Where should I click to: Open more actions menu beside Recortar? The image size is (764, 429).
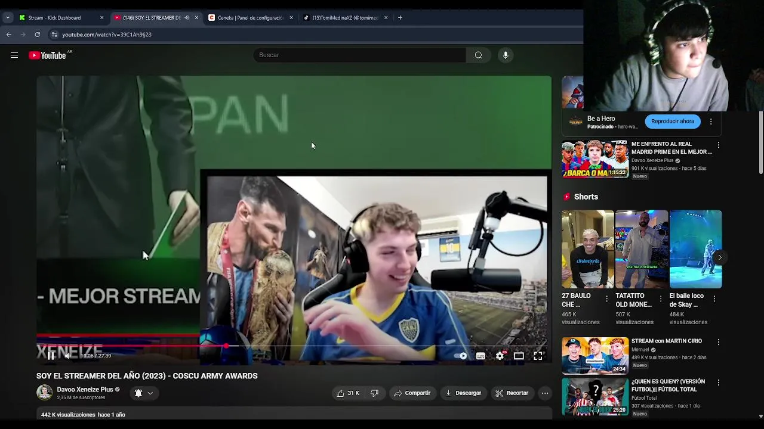tap(545, 393)
